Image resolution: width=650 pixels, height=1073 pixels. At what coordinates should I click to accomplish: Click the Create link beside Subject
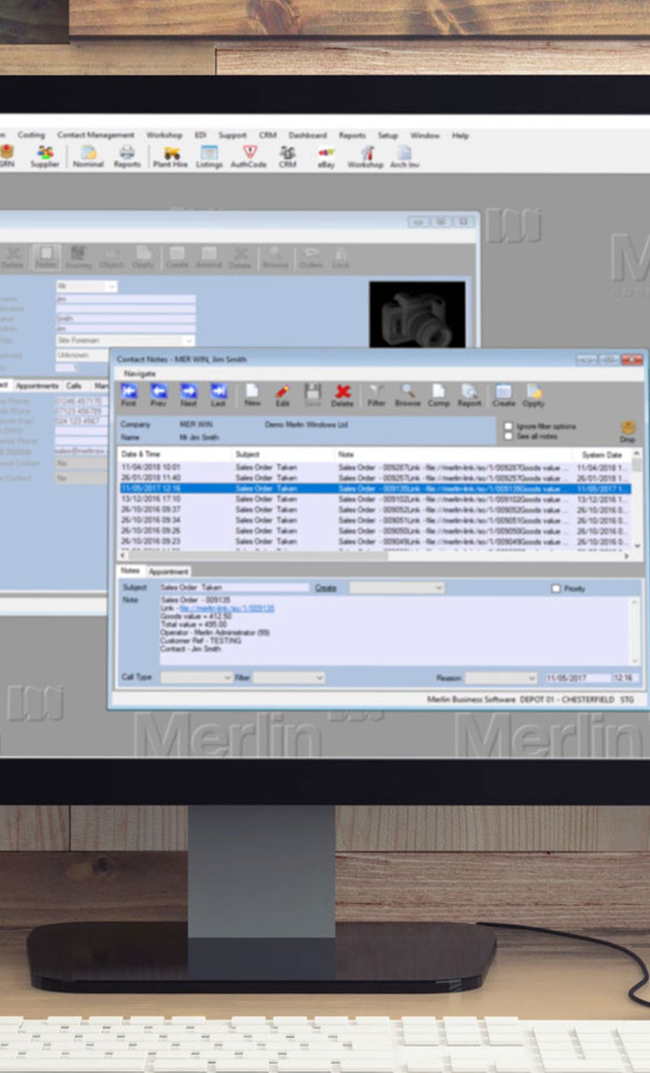coord(326,588)
